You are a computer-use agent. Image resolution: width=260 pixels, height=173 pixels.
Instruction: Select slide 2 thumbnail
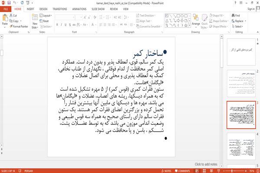(x=241, y=84)
